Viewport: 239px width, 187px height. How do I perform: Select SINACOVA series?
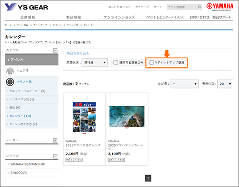(x=19, y=173)
